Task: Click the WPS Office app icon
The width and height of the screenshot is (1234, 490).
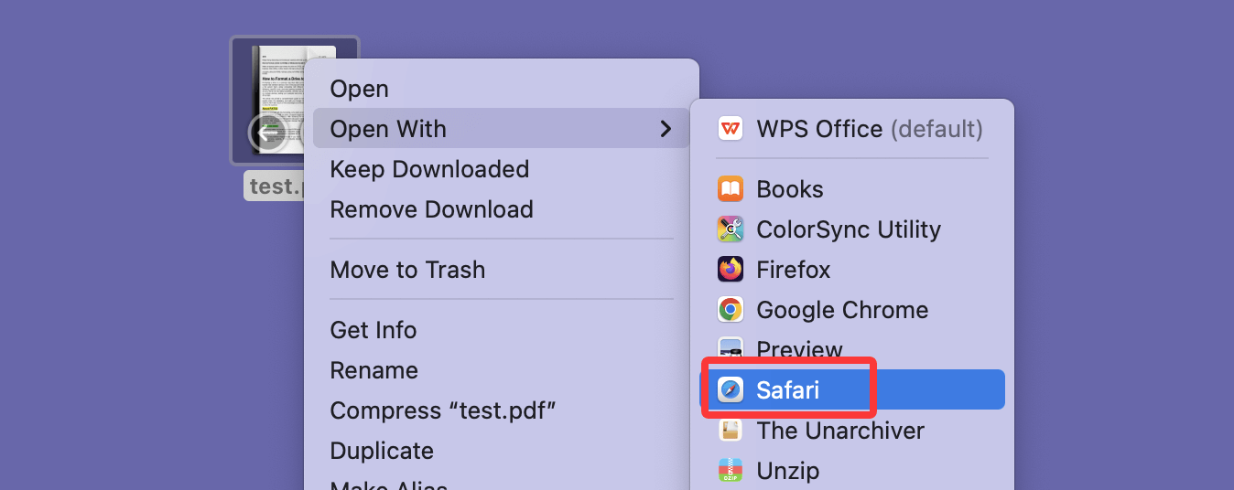Action: tap(731, 129)
